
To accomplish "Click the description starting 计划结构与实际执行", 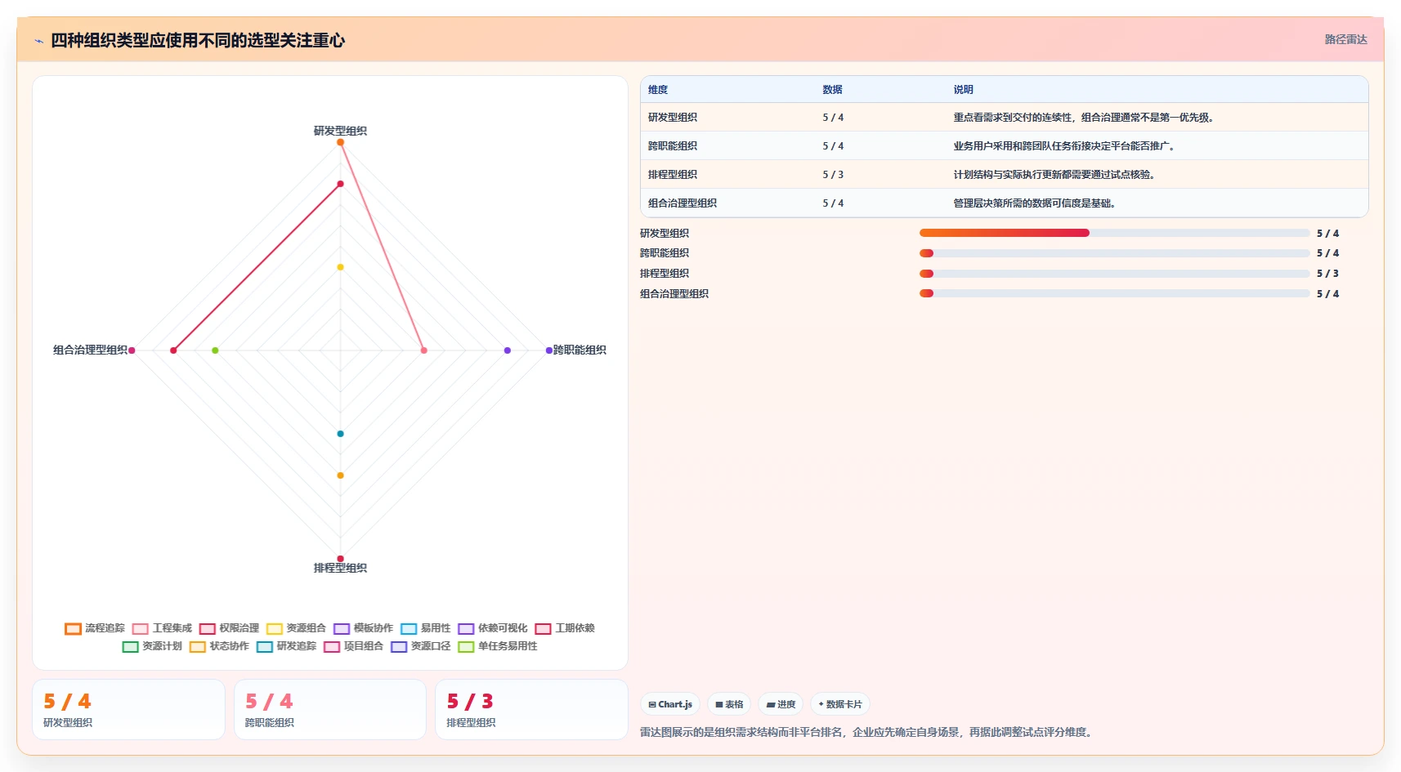I will (x=1055, y=175).
